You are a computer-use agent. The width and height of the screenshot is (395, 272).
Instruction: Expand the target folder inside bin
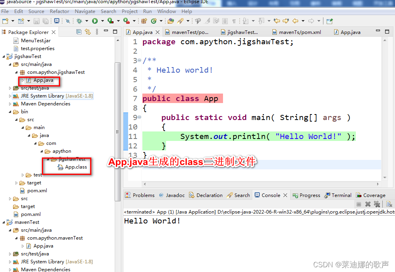pos(16,183)
